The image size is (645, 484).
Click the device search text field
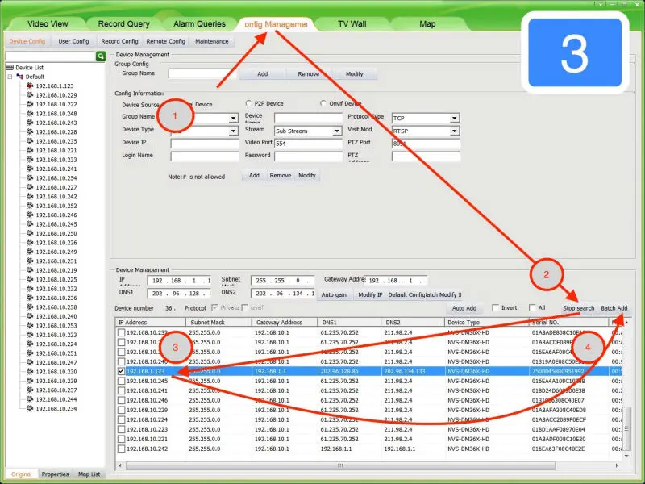point(50,56)
